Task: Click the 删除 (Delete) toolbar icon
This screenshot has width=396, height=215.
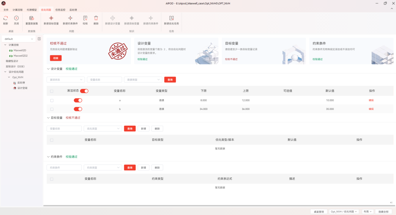Action: (96, 20)
